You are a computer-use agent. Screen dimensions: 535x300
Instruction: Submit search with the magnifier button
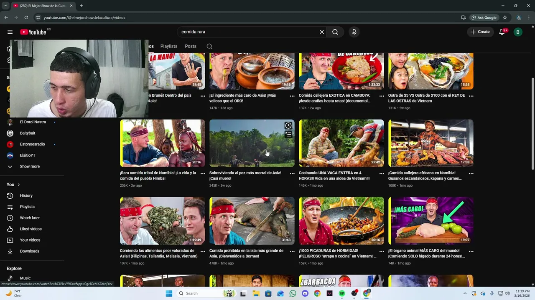pos(335,32)
